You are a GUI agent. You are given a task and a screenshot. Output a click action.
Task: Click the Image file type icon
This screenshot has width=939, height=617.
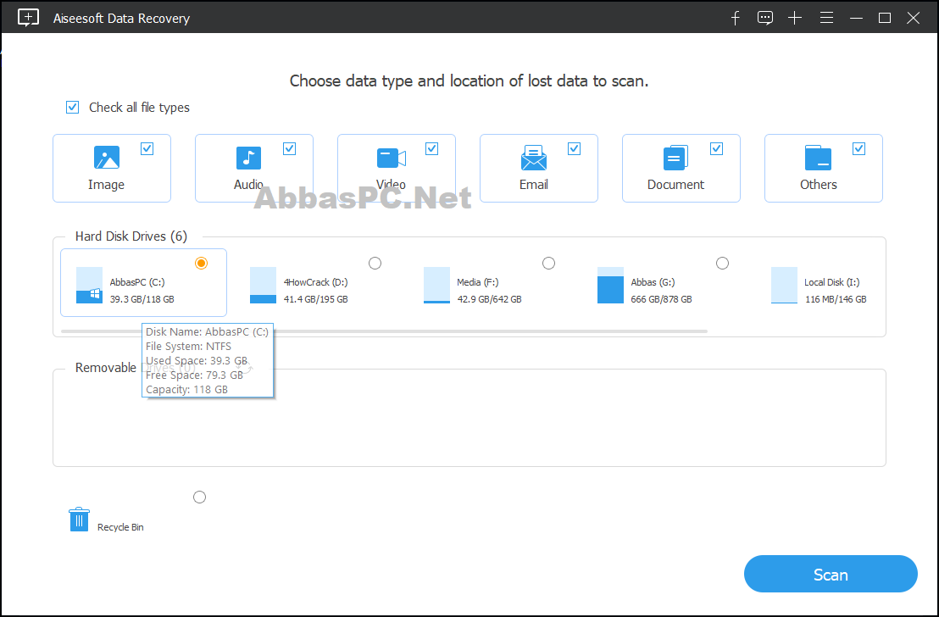point(107,158)
